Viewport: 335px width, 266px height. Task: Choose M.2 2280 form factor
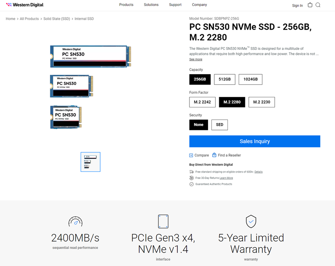point(232,102)
